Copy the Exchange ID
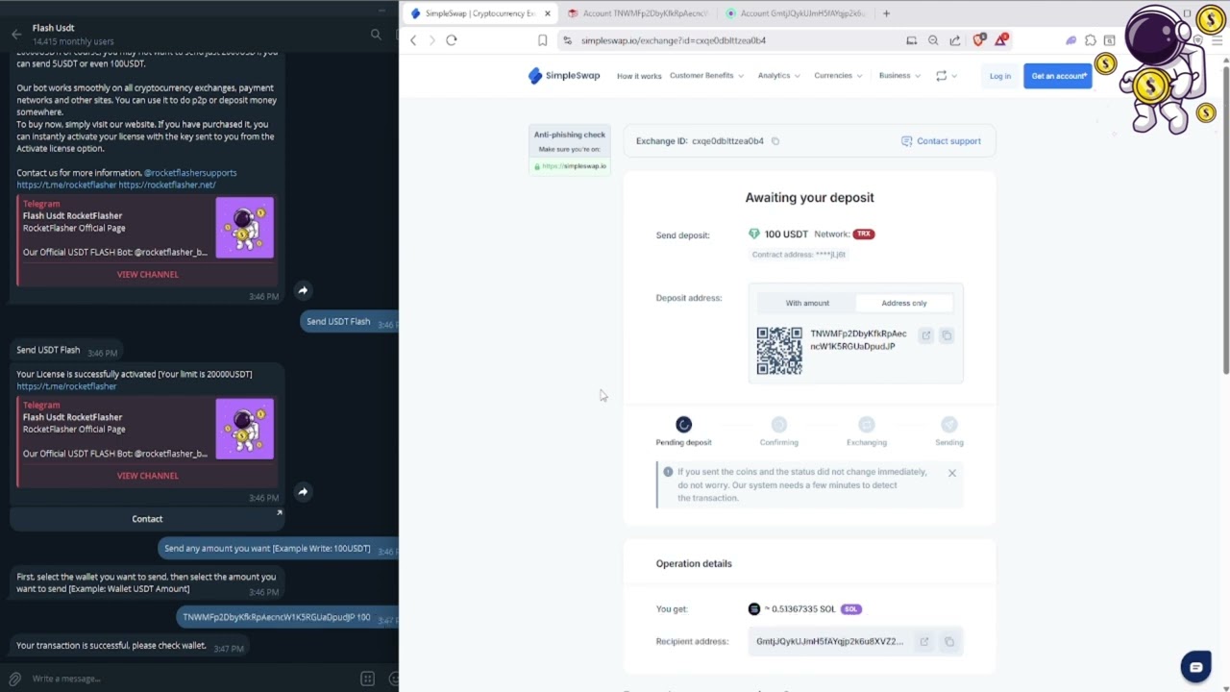 tap(775, 141)
